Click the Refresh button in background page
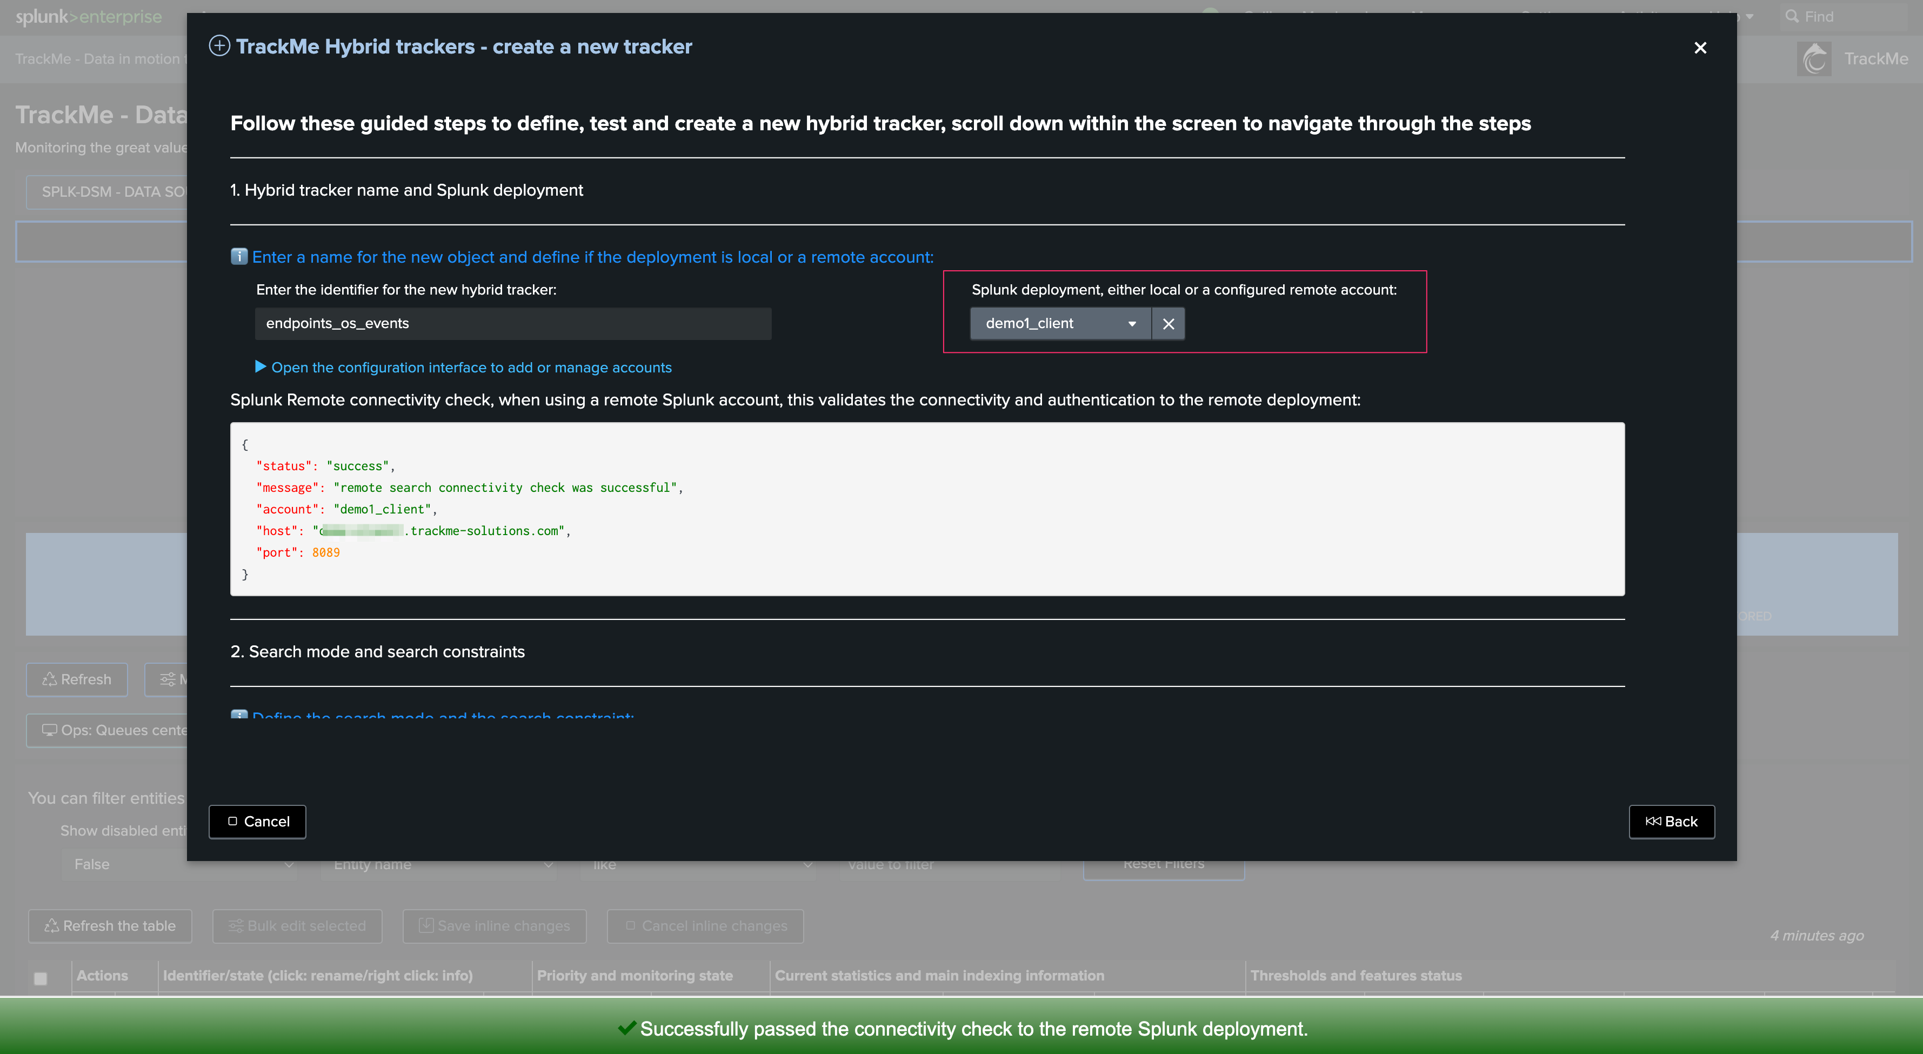This screenshot has width=1923, height=1054. pyautogui.click(x=77, y=679)
